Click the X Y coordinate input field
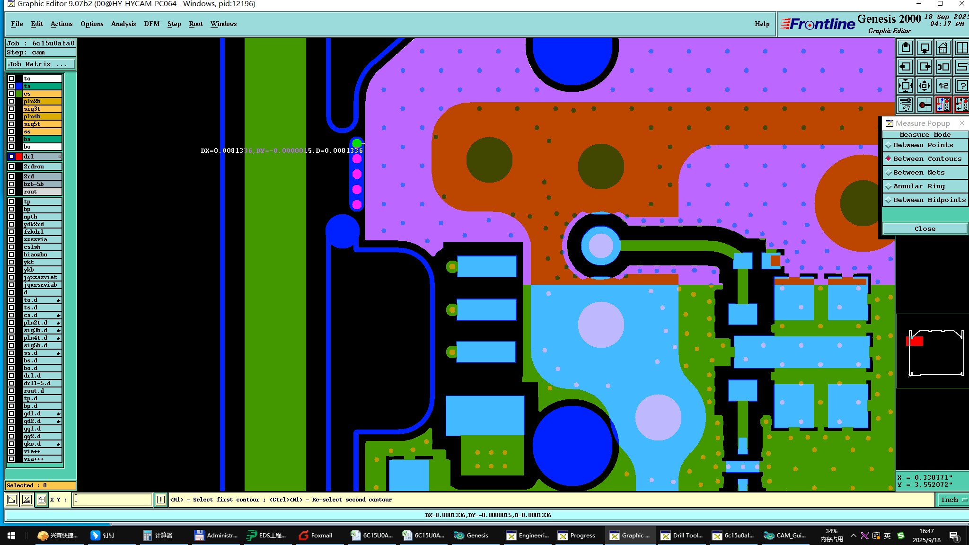The image size is (969, 545). coord(112,500)
